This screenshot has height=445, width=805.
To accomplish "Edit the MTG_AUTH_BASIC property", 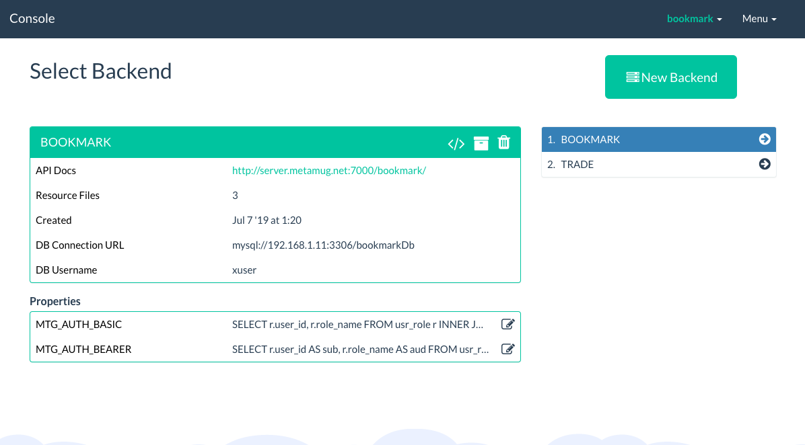I will pyautogui.click(x=508, y=324).
